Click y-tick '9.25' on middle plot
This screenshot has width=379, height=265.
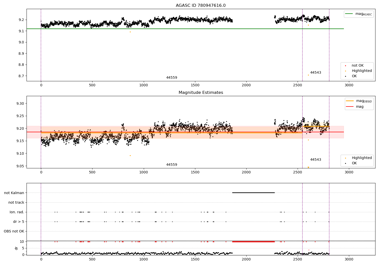[x=20, y=116]
